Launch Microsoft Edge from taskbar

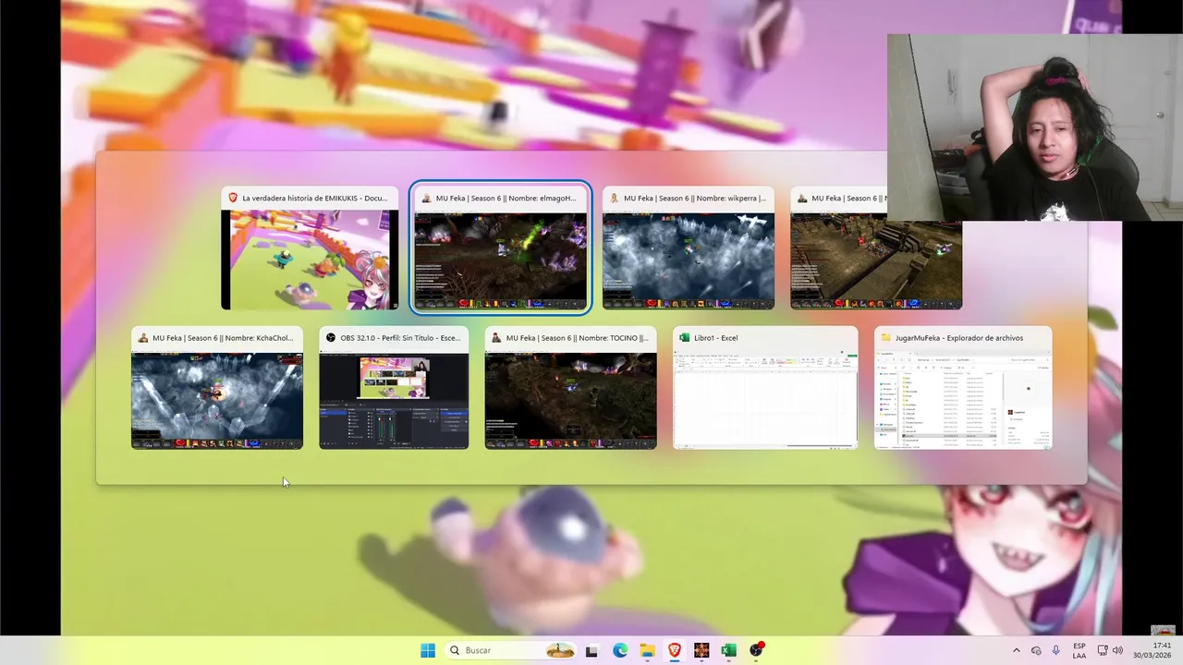tap(620, 650)
